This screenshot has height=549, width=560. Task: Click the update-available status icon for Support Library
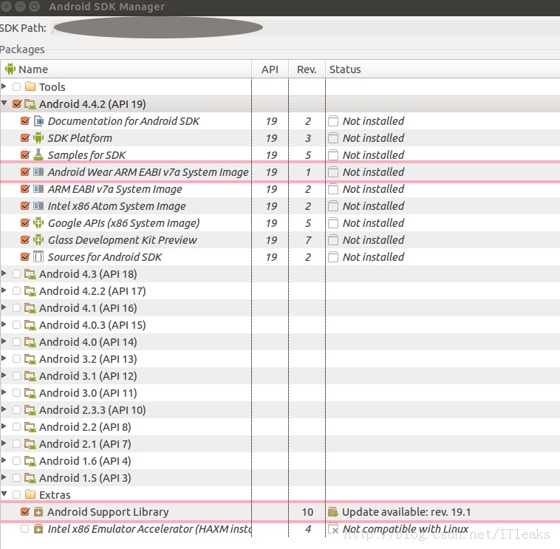333,512
